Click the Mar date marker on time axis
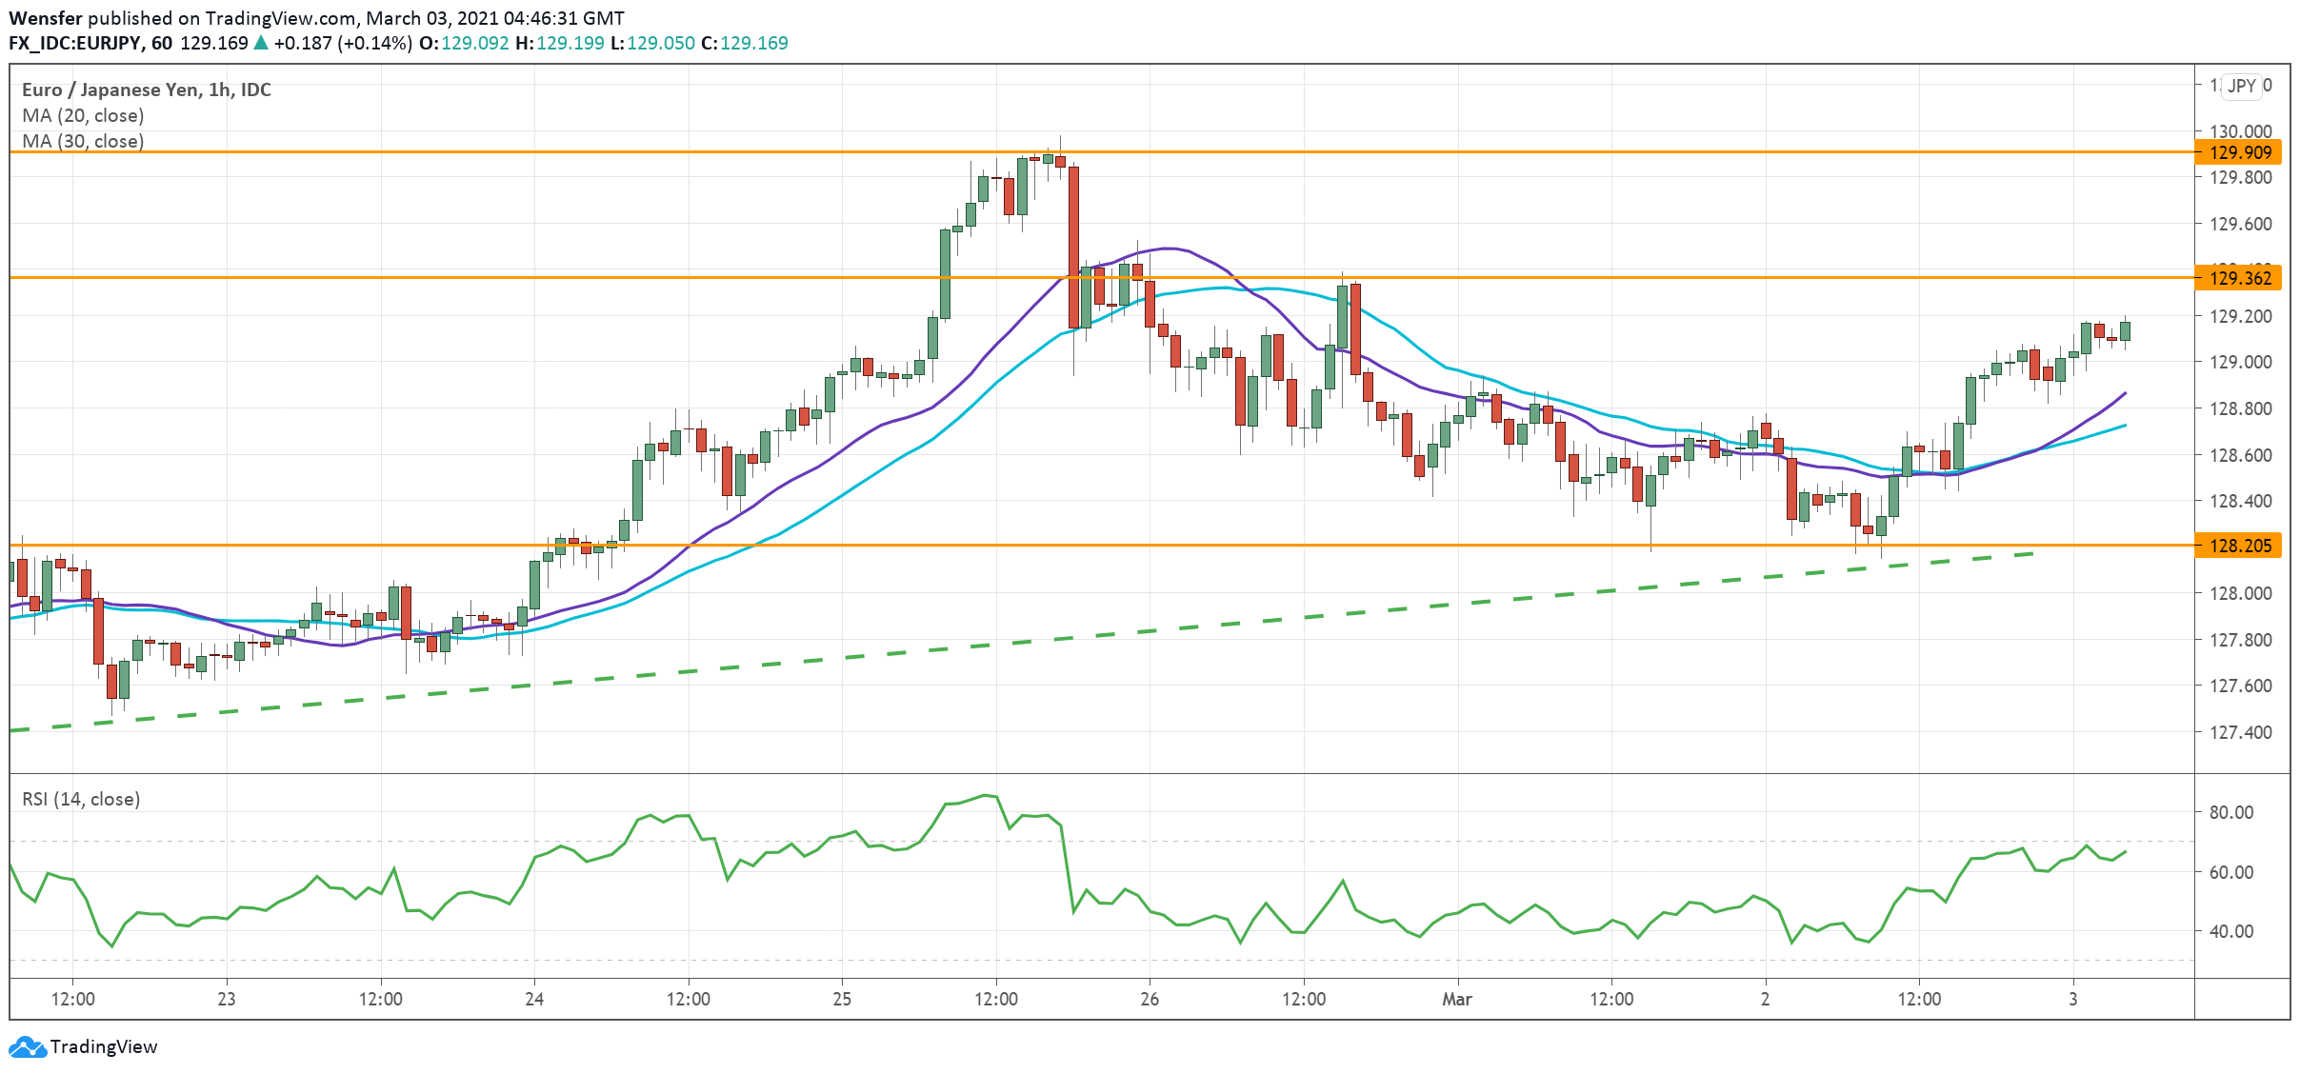2300x1074 pixels. pos(1456,999)
